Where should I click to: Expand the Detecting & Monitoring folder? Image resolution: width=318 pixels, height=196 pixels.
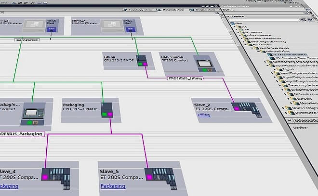tap(244, 41)
